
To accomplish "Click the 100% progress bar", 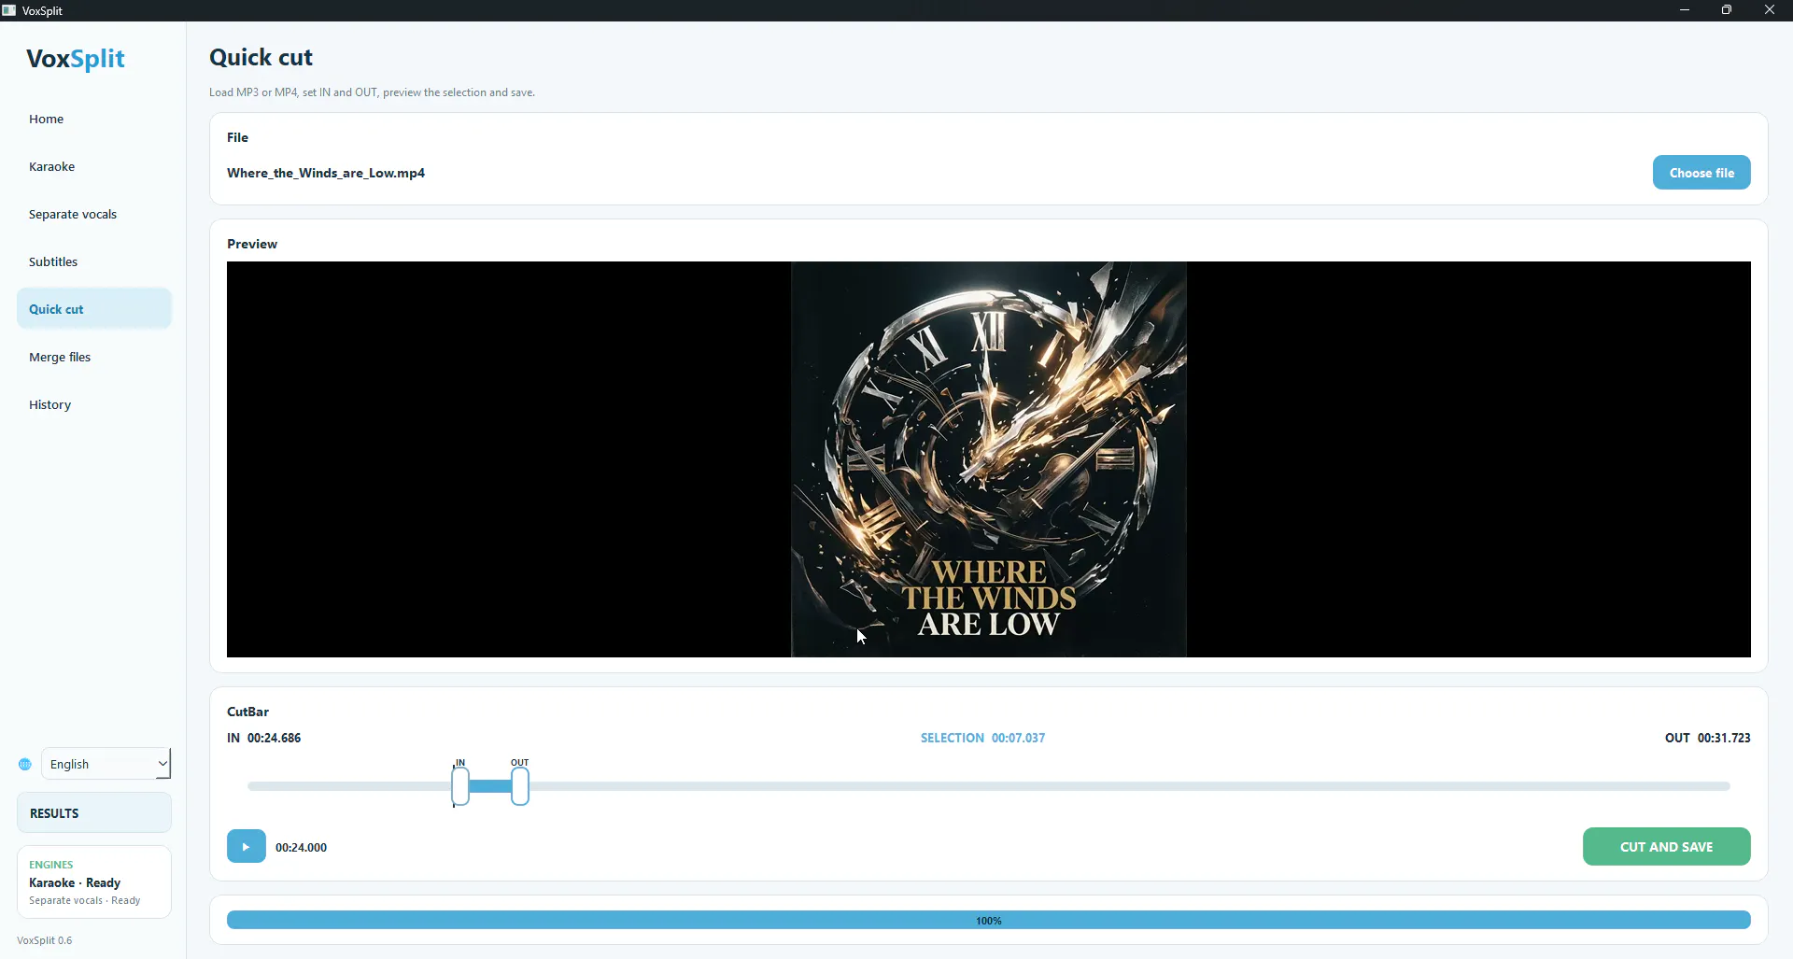I will pyautogui.click(x=989, y=921).
